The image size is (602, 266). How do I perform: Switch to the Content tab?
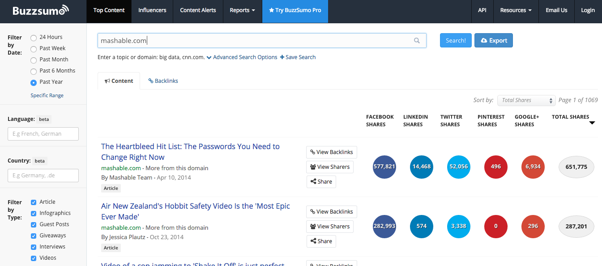(119, 81)
